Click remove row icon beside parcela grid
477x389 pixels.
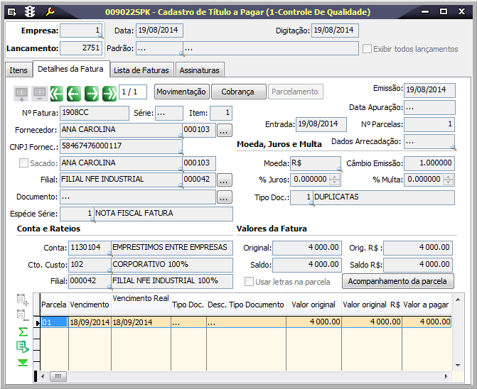(23, 315)
